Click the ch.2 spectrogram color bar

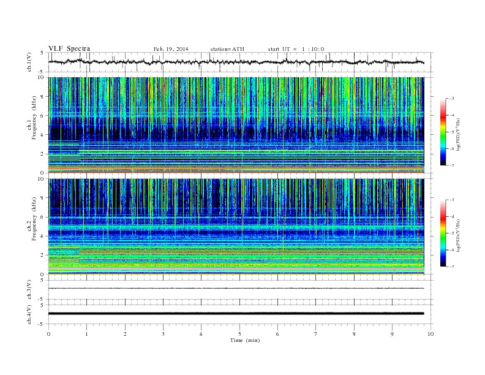(443, 233)
